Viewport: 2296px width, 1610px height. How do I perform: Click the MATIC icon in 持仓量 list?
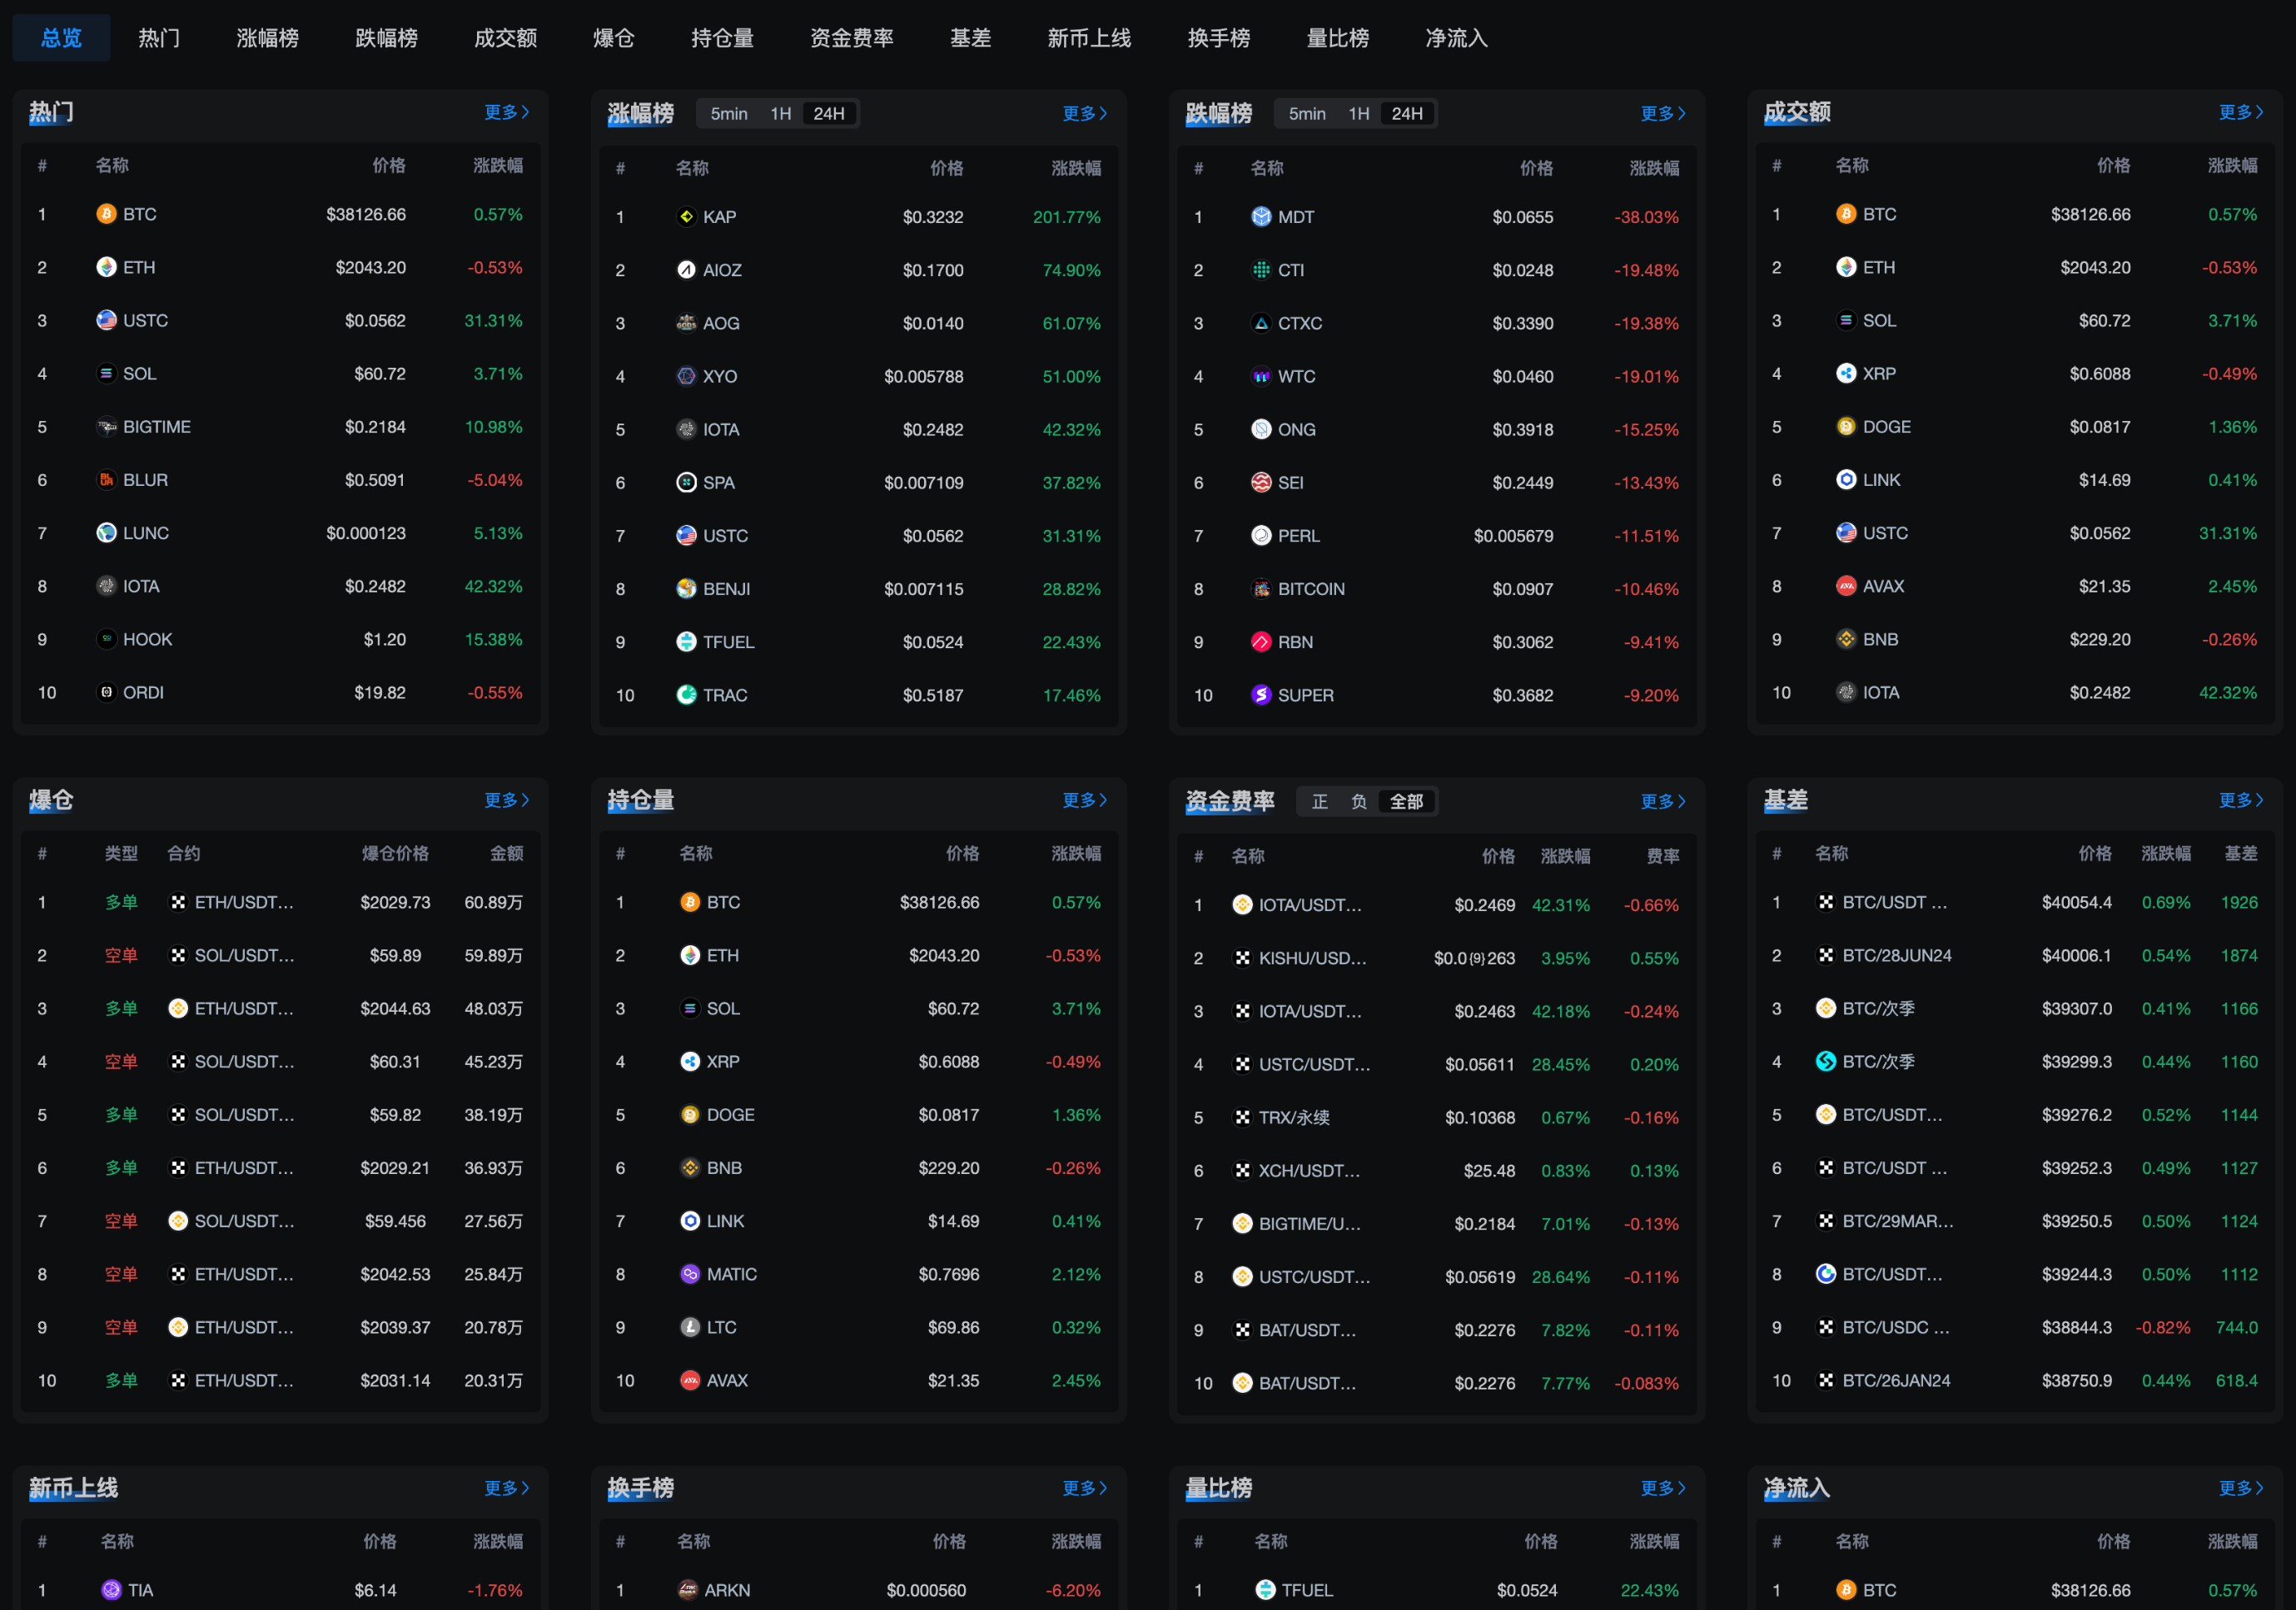click(x=690, y=1274)
